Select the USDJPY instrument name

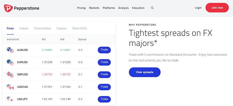click(x=22, y=99)
